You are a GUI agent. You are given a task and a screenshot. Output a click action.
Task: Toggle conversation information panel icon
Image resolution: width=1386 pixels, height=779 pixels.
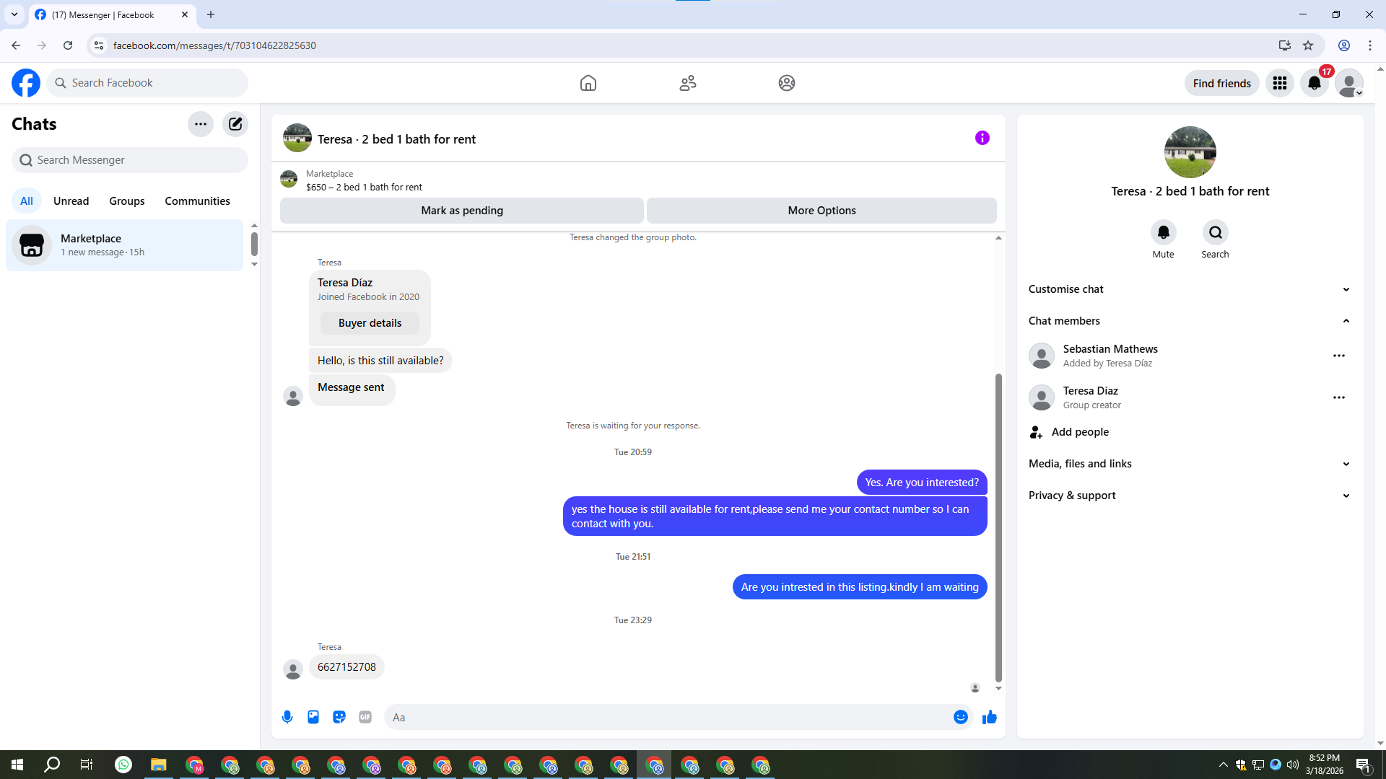click(x=982, y=138)
